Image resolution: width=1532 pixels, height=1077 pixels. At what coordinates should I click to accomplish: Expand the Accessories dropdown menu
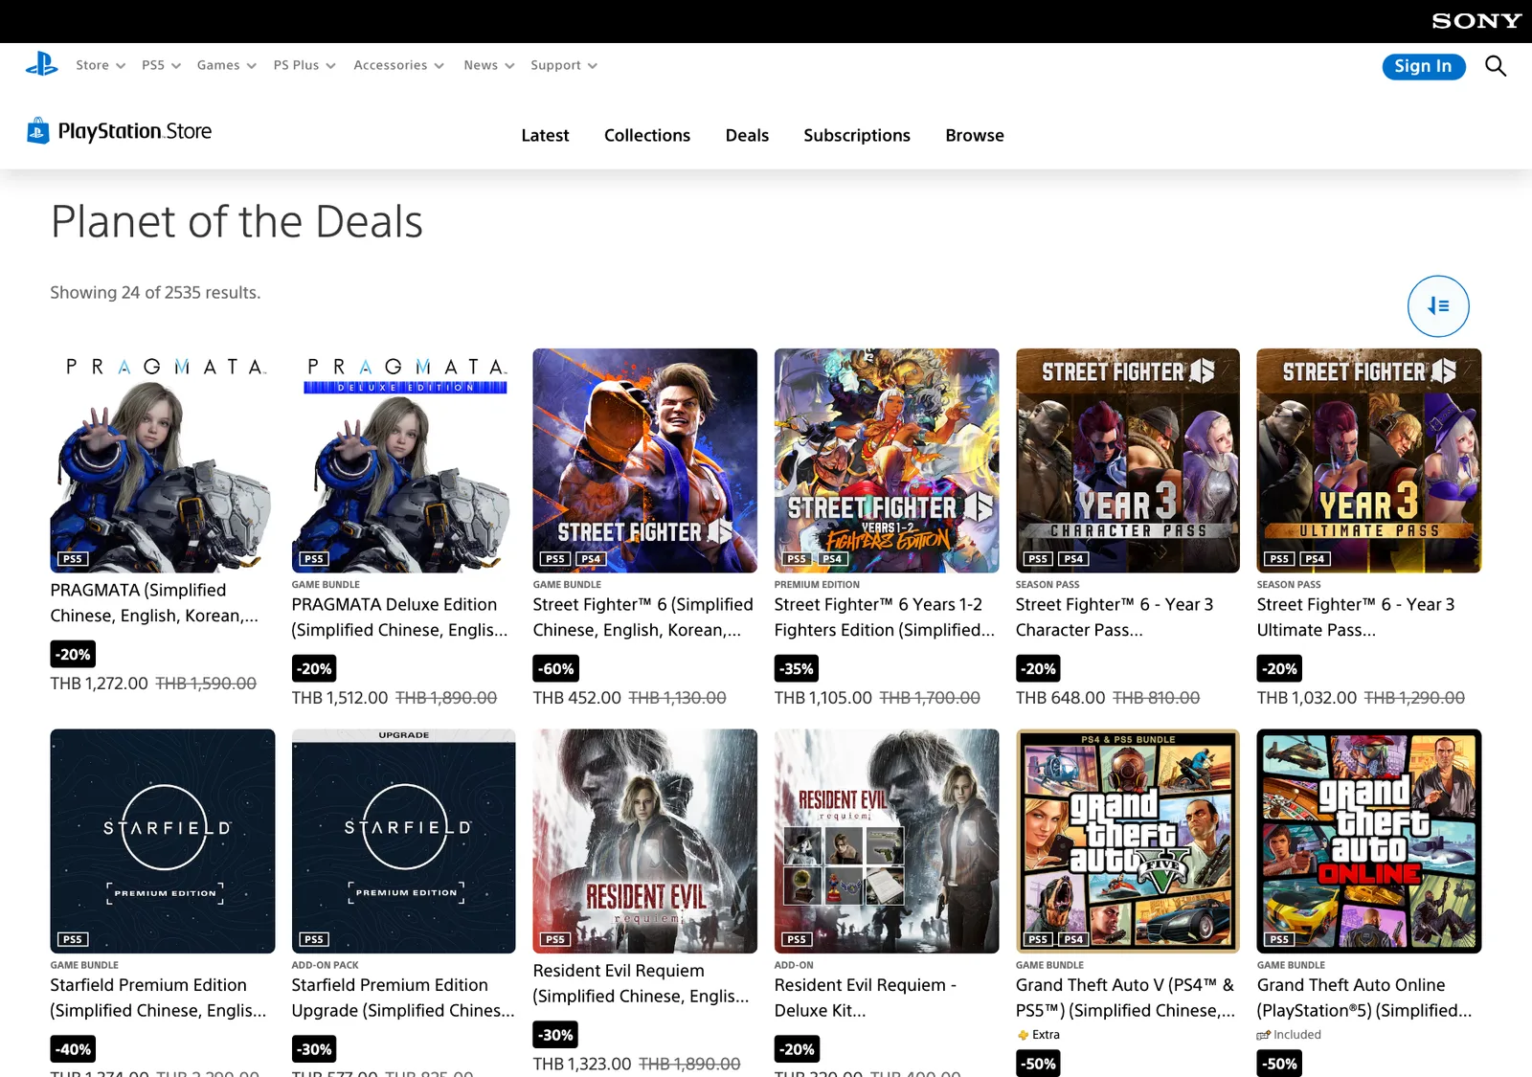tap(398, 65)
